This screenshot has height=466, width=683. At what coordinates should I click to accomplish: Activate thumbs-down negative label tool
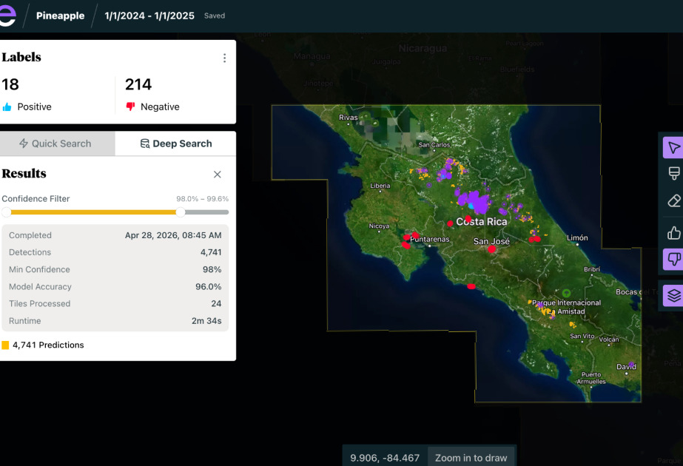click(x=673, y=260)
